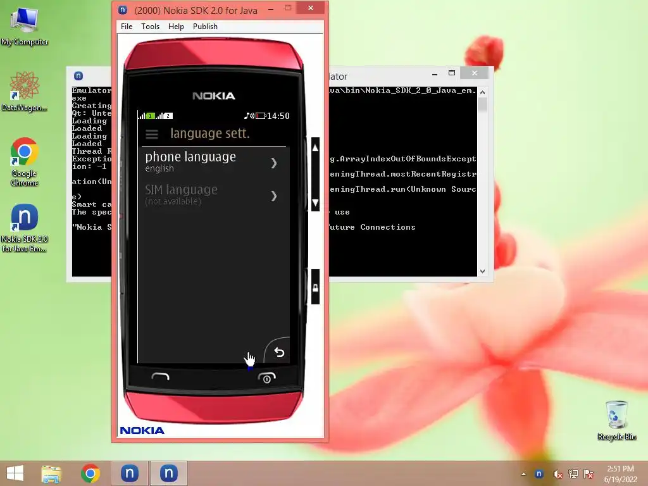The image size is (648, 486).
Task: Open the Windows Start button
Action: pyautogui.click(x=15, y=473)
